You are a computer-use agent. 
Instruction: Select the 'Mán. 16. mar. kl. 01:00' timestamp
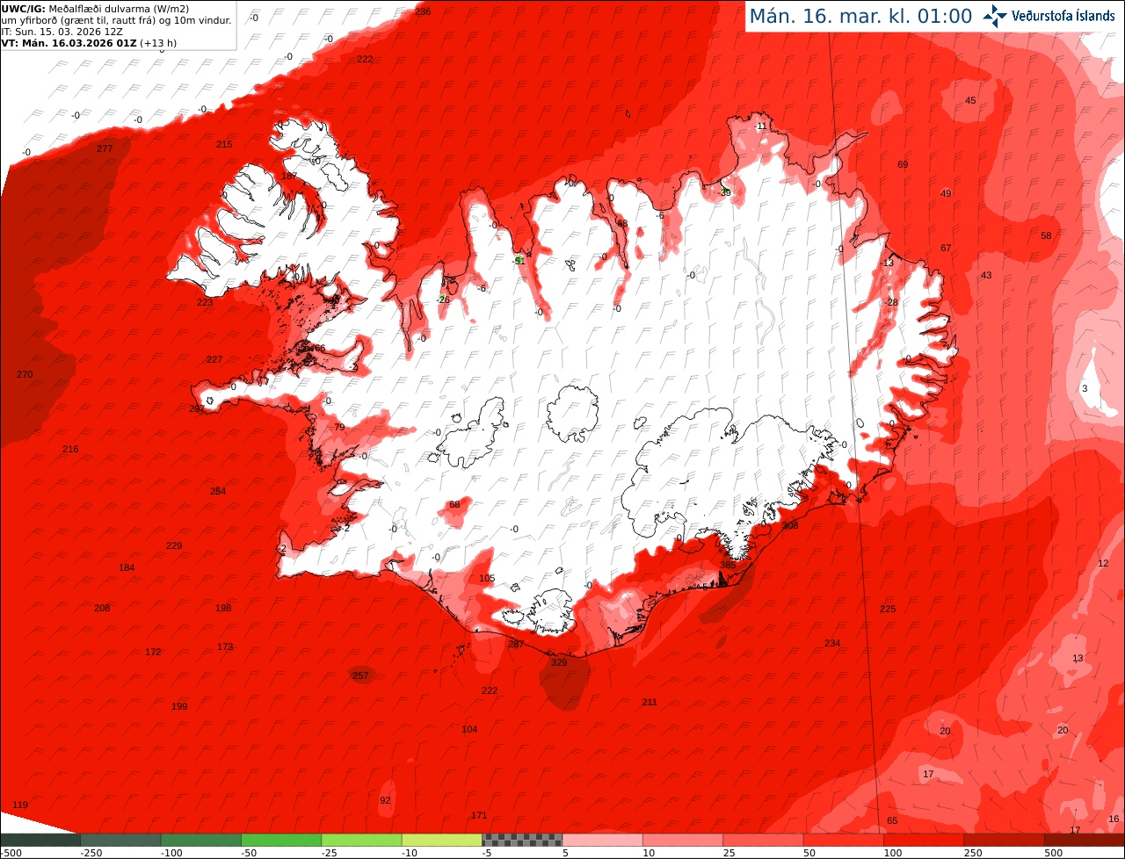pyautogui.click(x=860, y=16)
